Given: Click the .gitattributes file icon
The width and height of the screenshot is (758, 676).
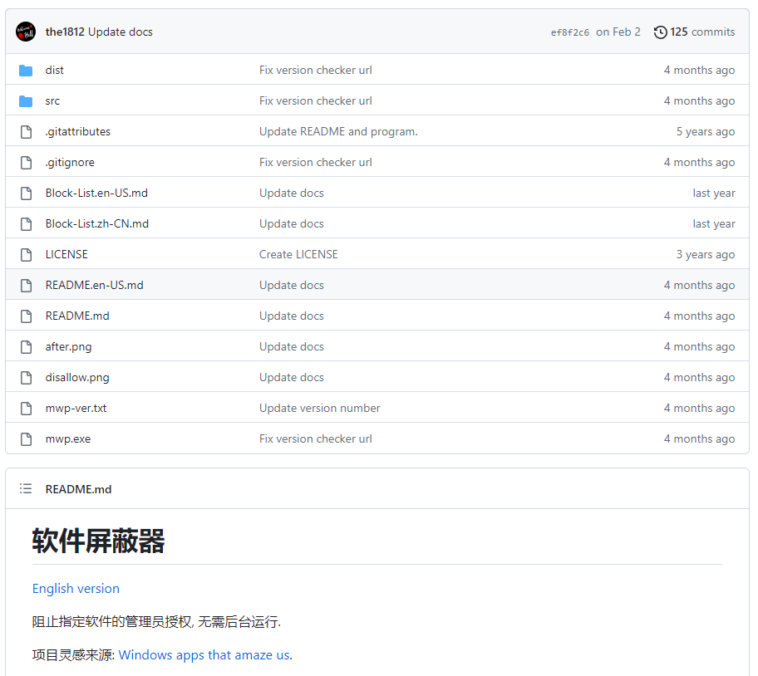Looking at the screenshot, I should [x=26, y=132].
